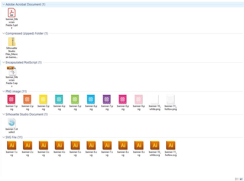Select the purple banner-7.png thumbnail
This screenshot has width=244, height=181.
click(107, 99)
